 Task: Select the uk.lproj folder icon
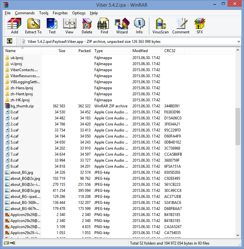point(7,58)
